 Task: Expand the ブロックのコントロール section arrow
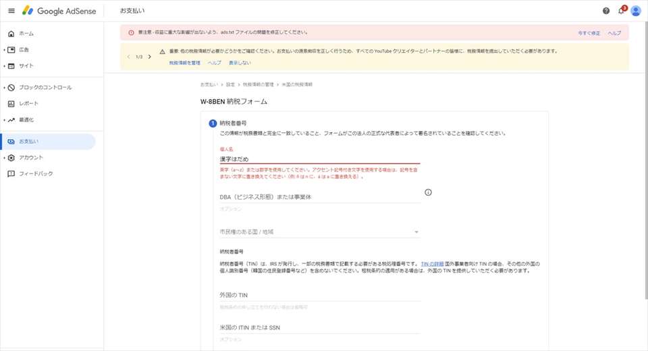4,87
